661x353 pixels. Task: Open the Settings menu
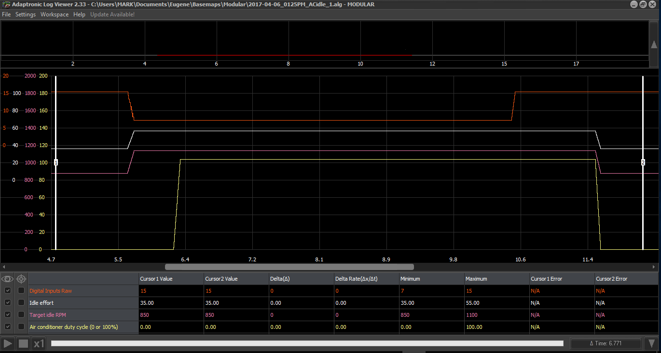[x=26, y=14]
